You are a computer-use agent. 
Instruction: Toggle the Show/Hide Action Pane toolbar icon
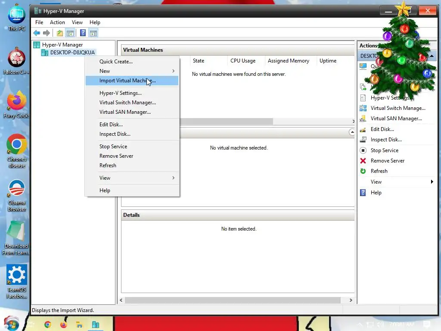(93, 33)
